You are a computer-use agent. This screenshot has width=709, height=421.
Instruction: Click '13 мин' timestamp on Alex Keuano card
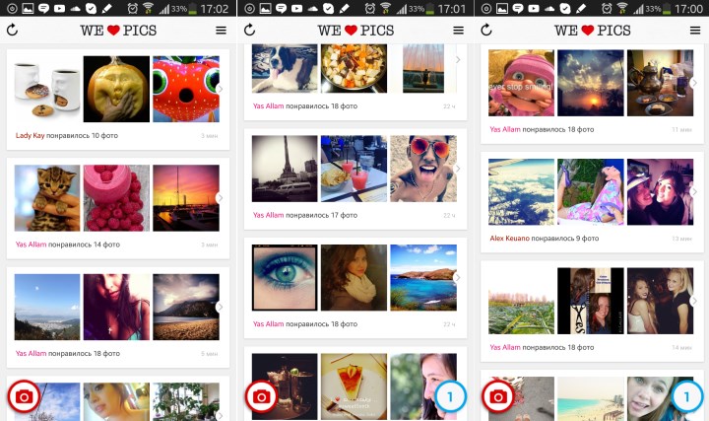(681, 239)
